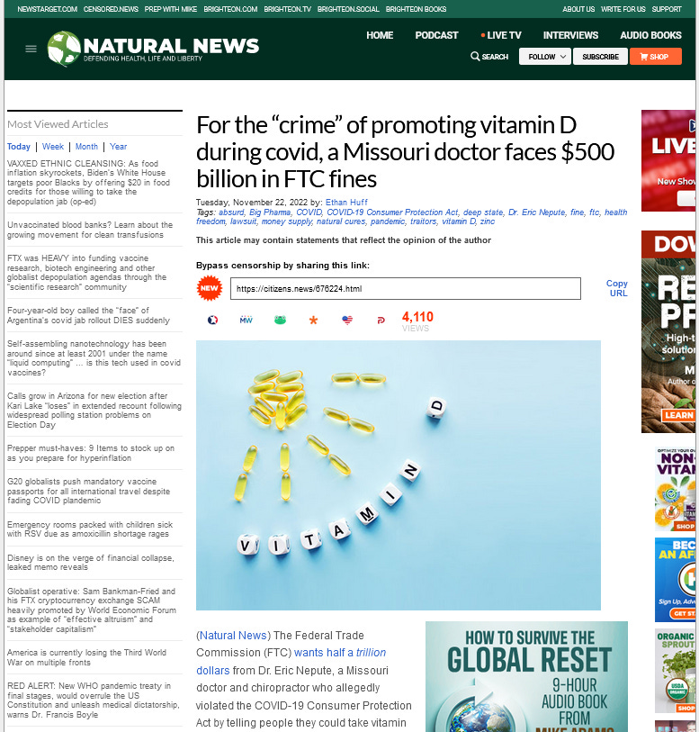
Task: Open the Write For Us link
Action: click(x=623, y=9)
